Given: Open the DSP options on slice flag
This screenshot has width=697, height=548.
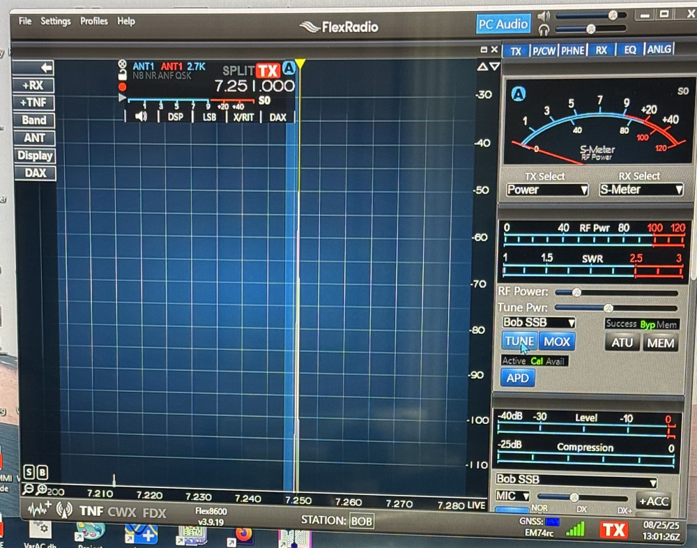Looking at the screenshot, I should point(175,117).
